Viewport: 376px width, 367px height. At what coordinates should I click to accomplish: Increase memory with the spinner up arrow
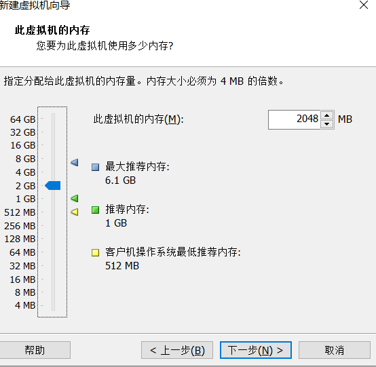[x=326, y=115]
